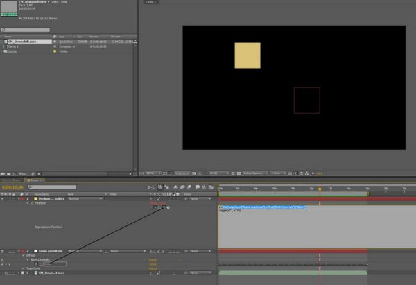Select Comp 1 item in Project panel

[12, 46]
